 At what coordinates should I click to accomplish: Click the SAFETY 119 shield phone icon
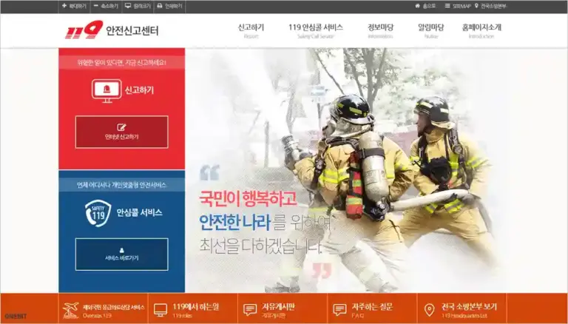pyautogui.click(x=98, y=213)
